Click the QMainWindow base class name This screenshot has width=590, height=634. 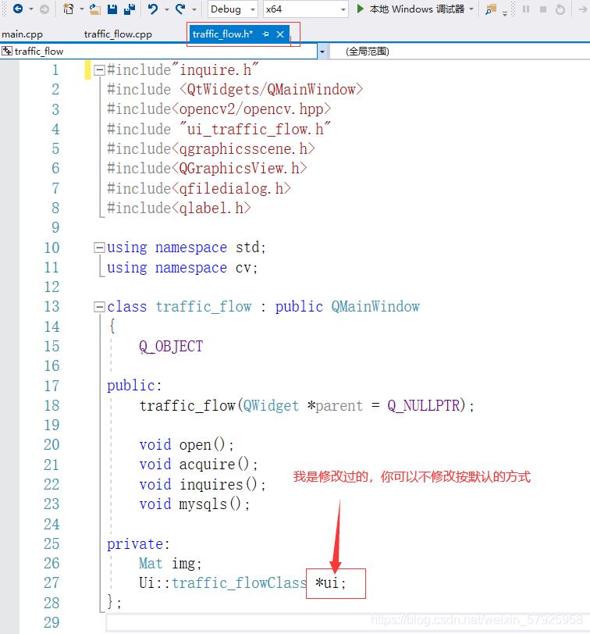tap(375, 307)
